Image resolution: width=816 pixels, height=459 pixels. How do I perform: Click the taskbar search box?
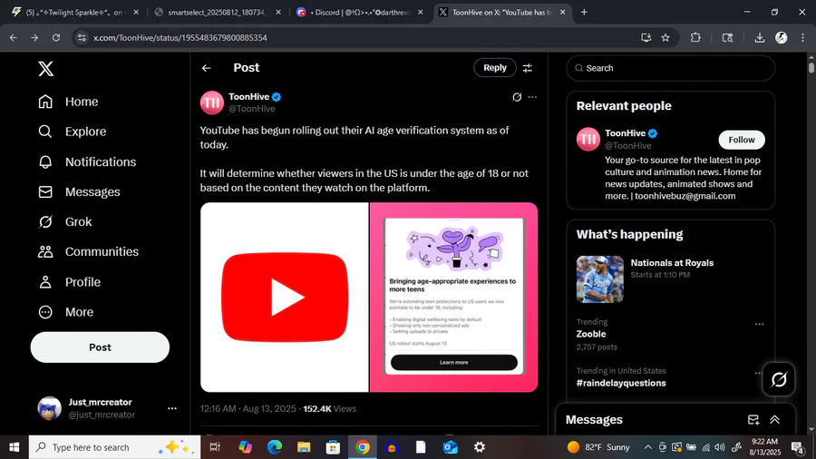pyautogui.click(x=114, y=447)
